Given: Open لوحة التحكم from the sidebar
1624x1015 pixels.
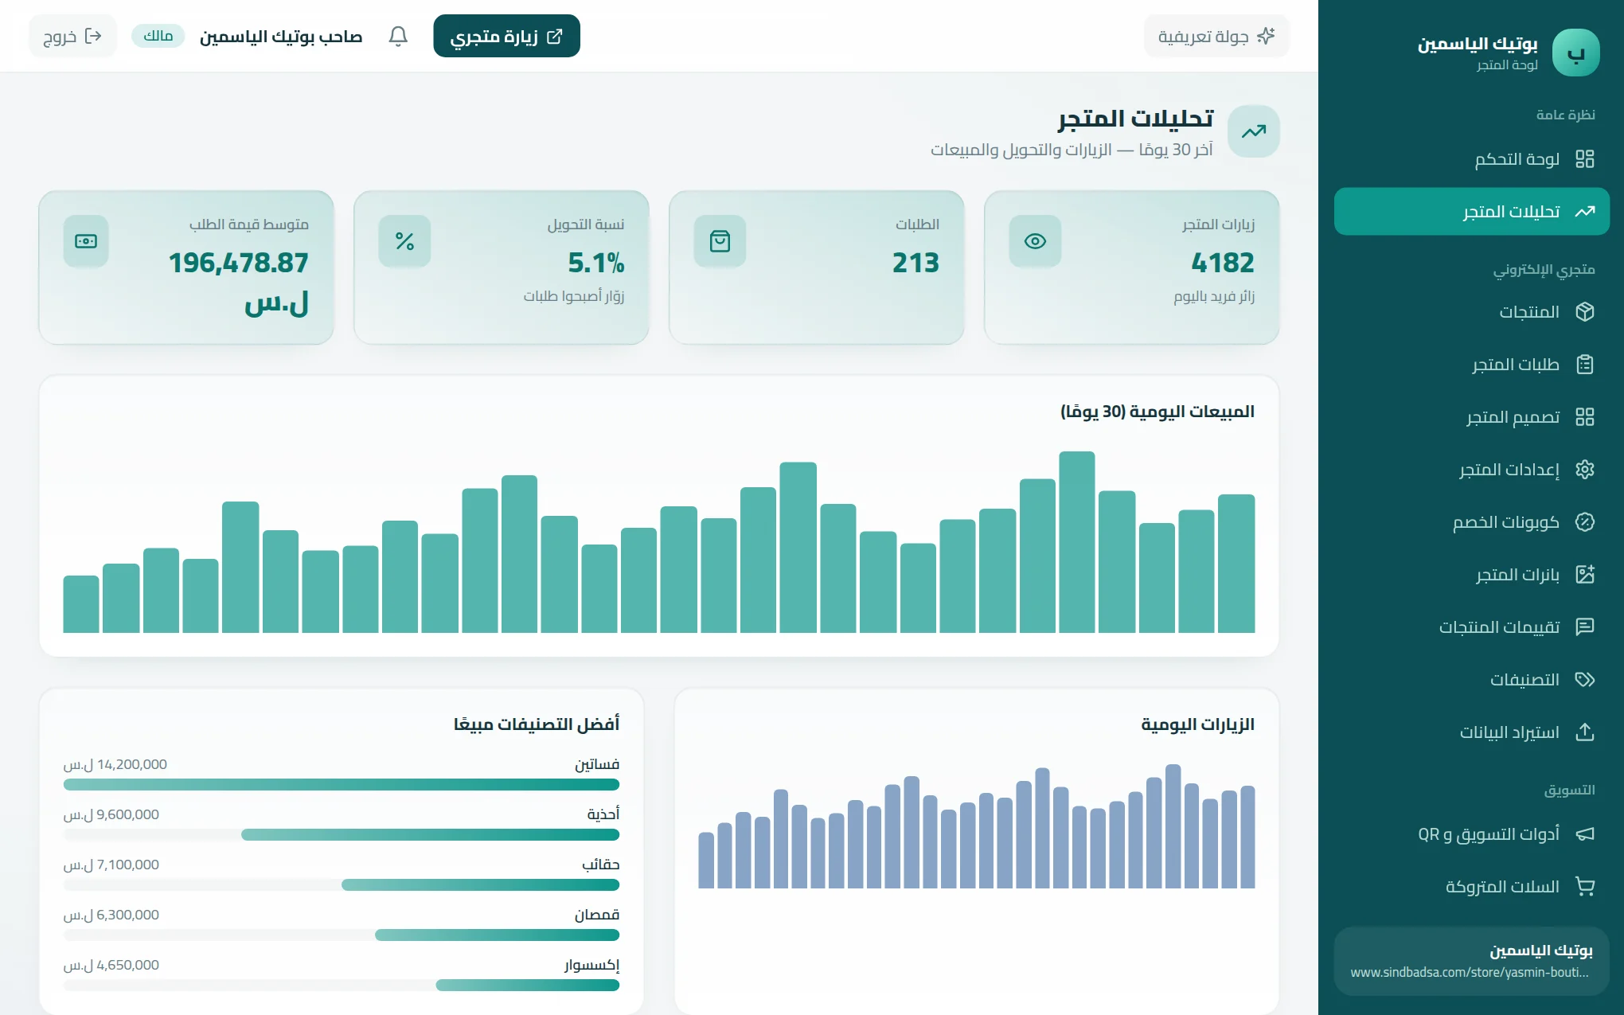Looking at the screenshot, I should (x=1472, y=159).
